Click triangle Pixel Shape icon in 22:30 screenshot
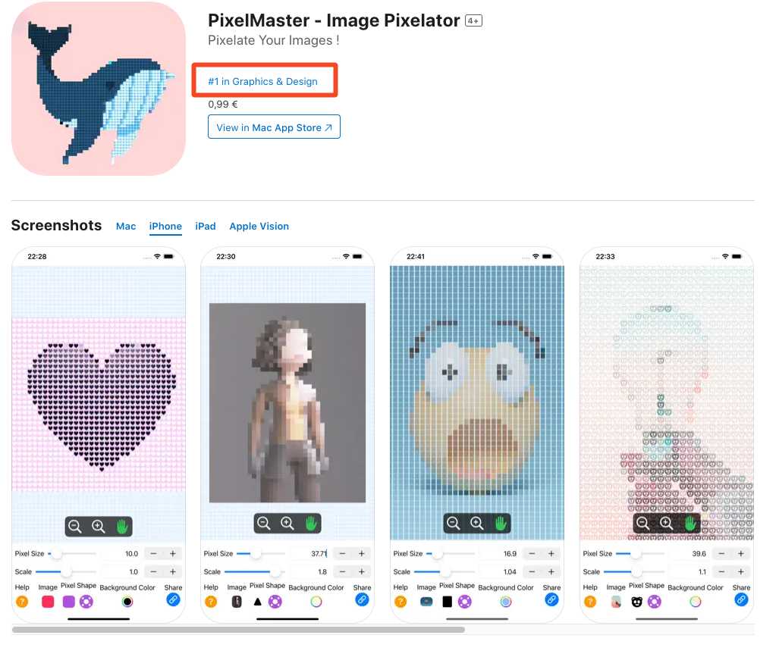779x654 pixels. click(257, 602)
